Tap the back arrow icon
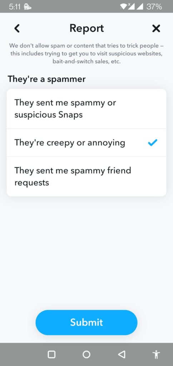173x366 pixels. click(x=17, y=29)
